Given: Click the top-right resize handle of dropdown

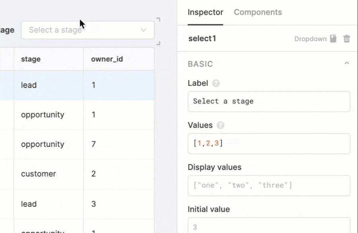Looking at the screenshot, I should point(158,19).
